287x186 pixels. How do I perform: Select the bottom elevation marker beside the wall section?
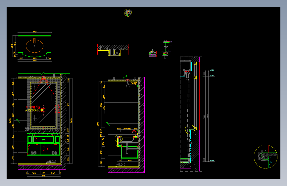tap(212, 161)
